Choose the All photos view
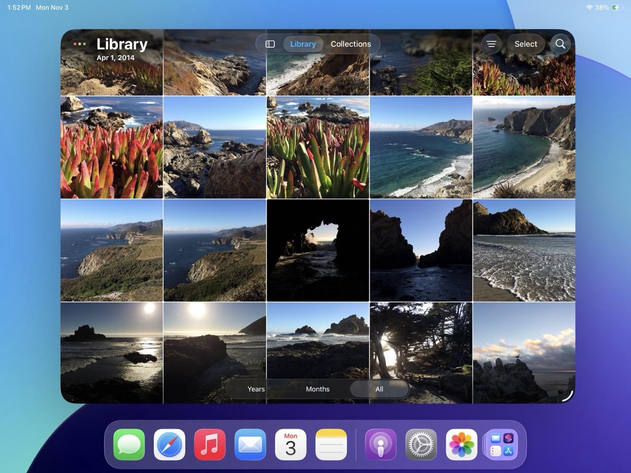631x473 pixels. tap(379, 389)
